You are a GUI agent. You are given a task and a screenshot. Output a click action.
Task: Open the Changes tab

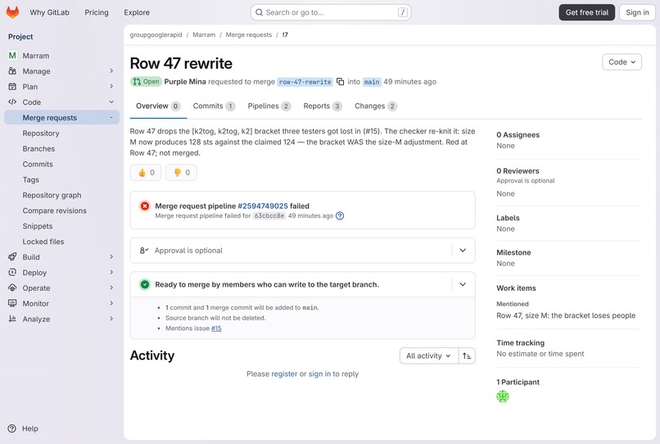(x=376, y=106)
